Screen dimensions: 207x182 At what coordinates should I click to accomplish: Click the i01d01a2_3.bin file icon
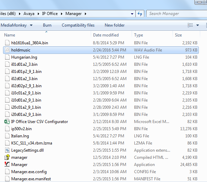(7, 64)
